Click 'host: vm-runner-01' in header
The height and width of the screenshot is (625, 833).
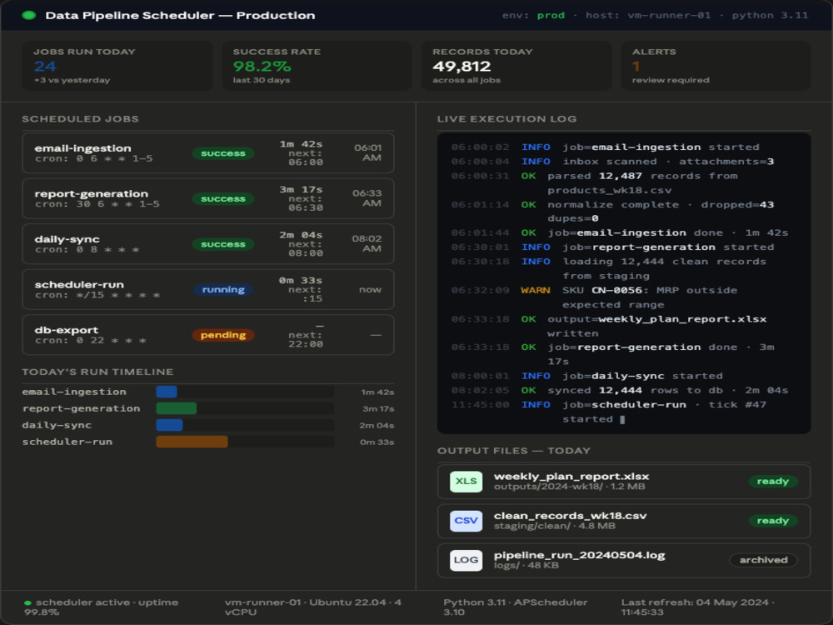[x=648, y=15]
